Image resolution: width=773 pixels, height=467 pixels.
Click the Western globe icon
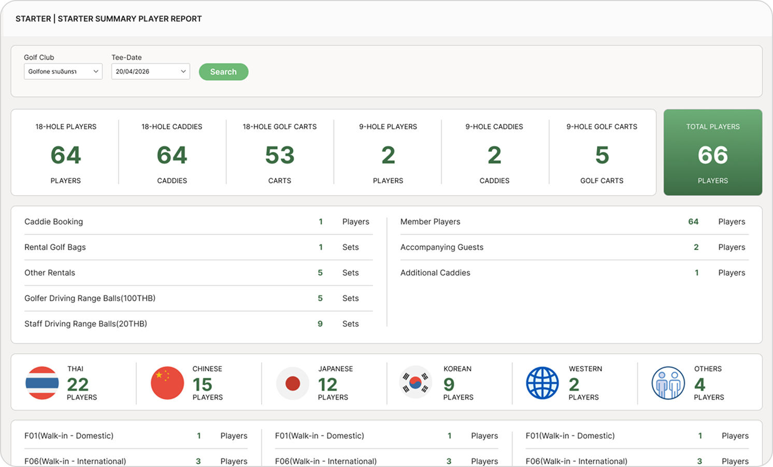pos(542,383)
